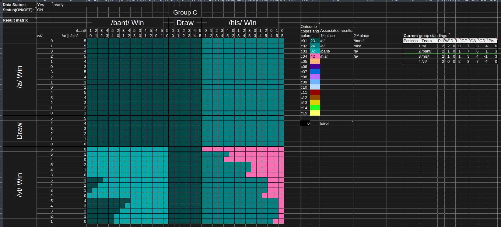Select the c04 pink swatch labeled 42

[315, 56]
